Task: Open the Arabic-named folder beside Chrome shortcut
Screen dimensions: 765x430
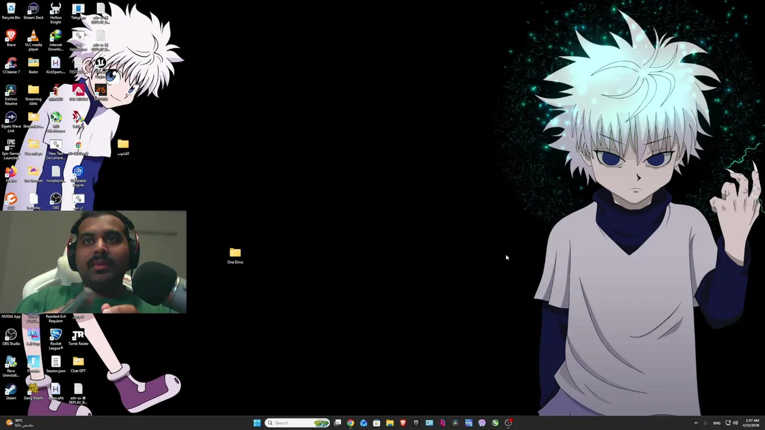Action: (x=123, y=147)
